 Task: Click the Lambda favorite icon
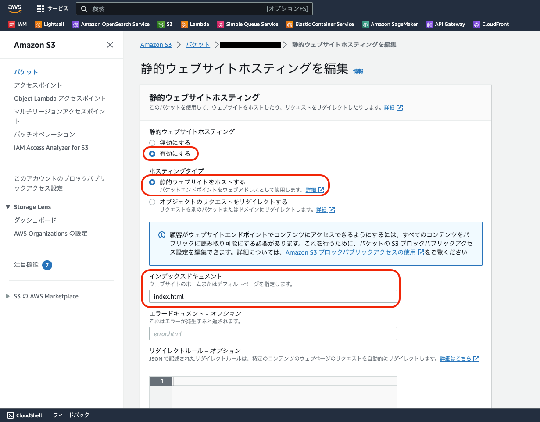184,25
